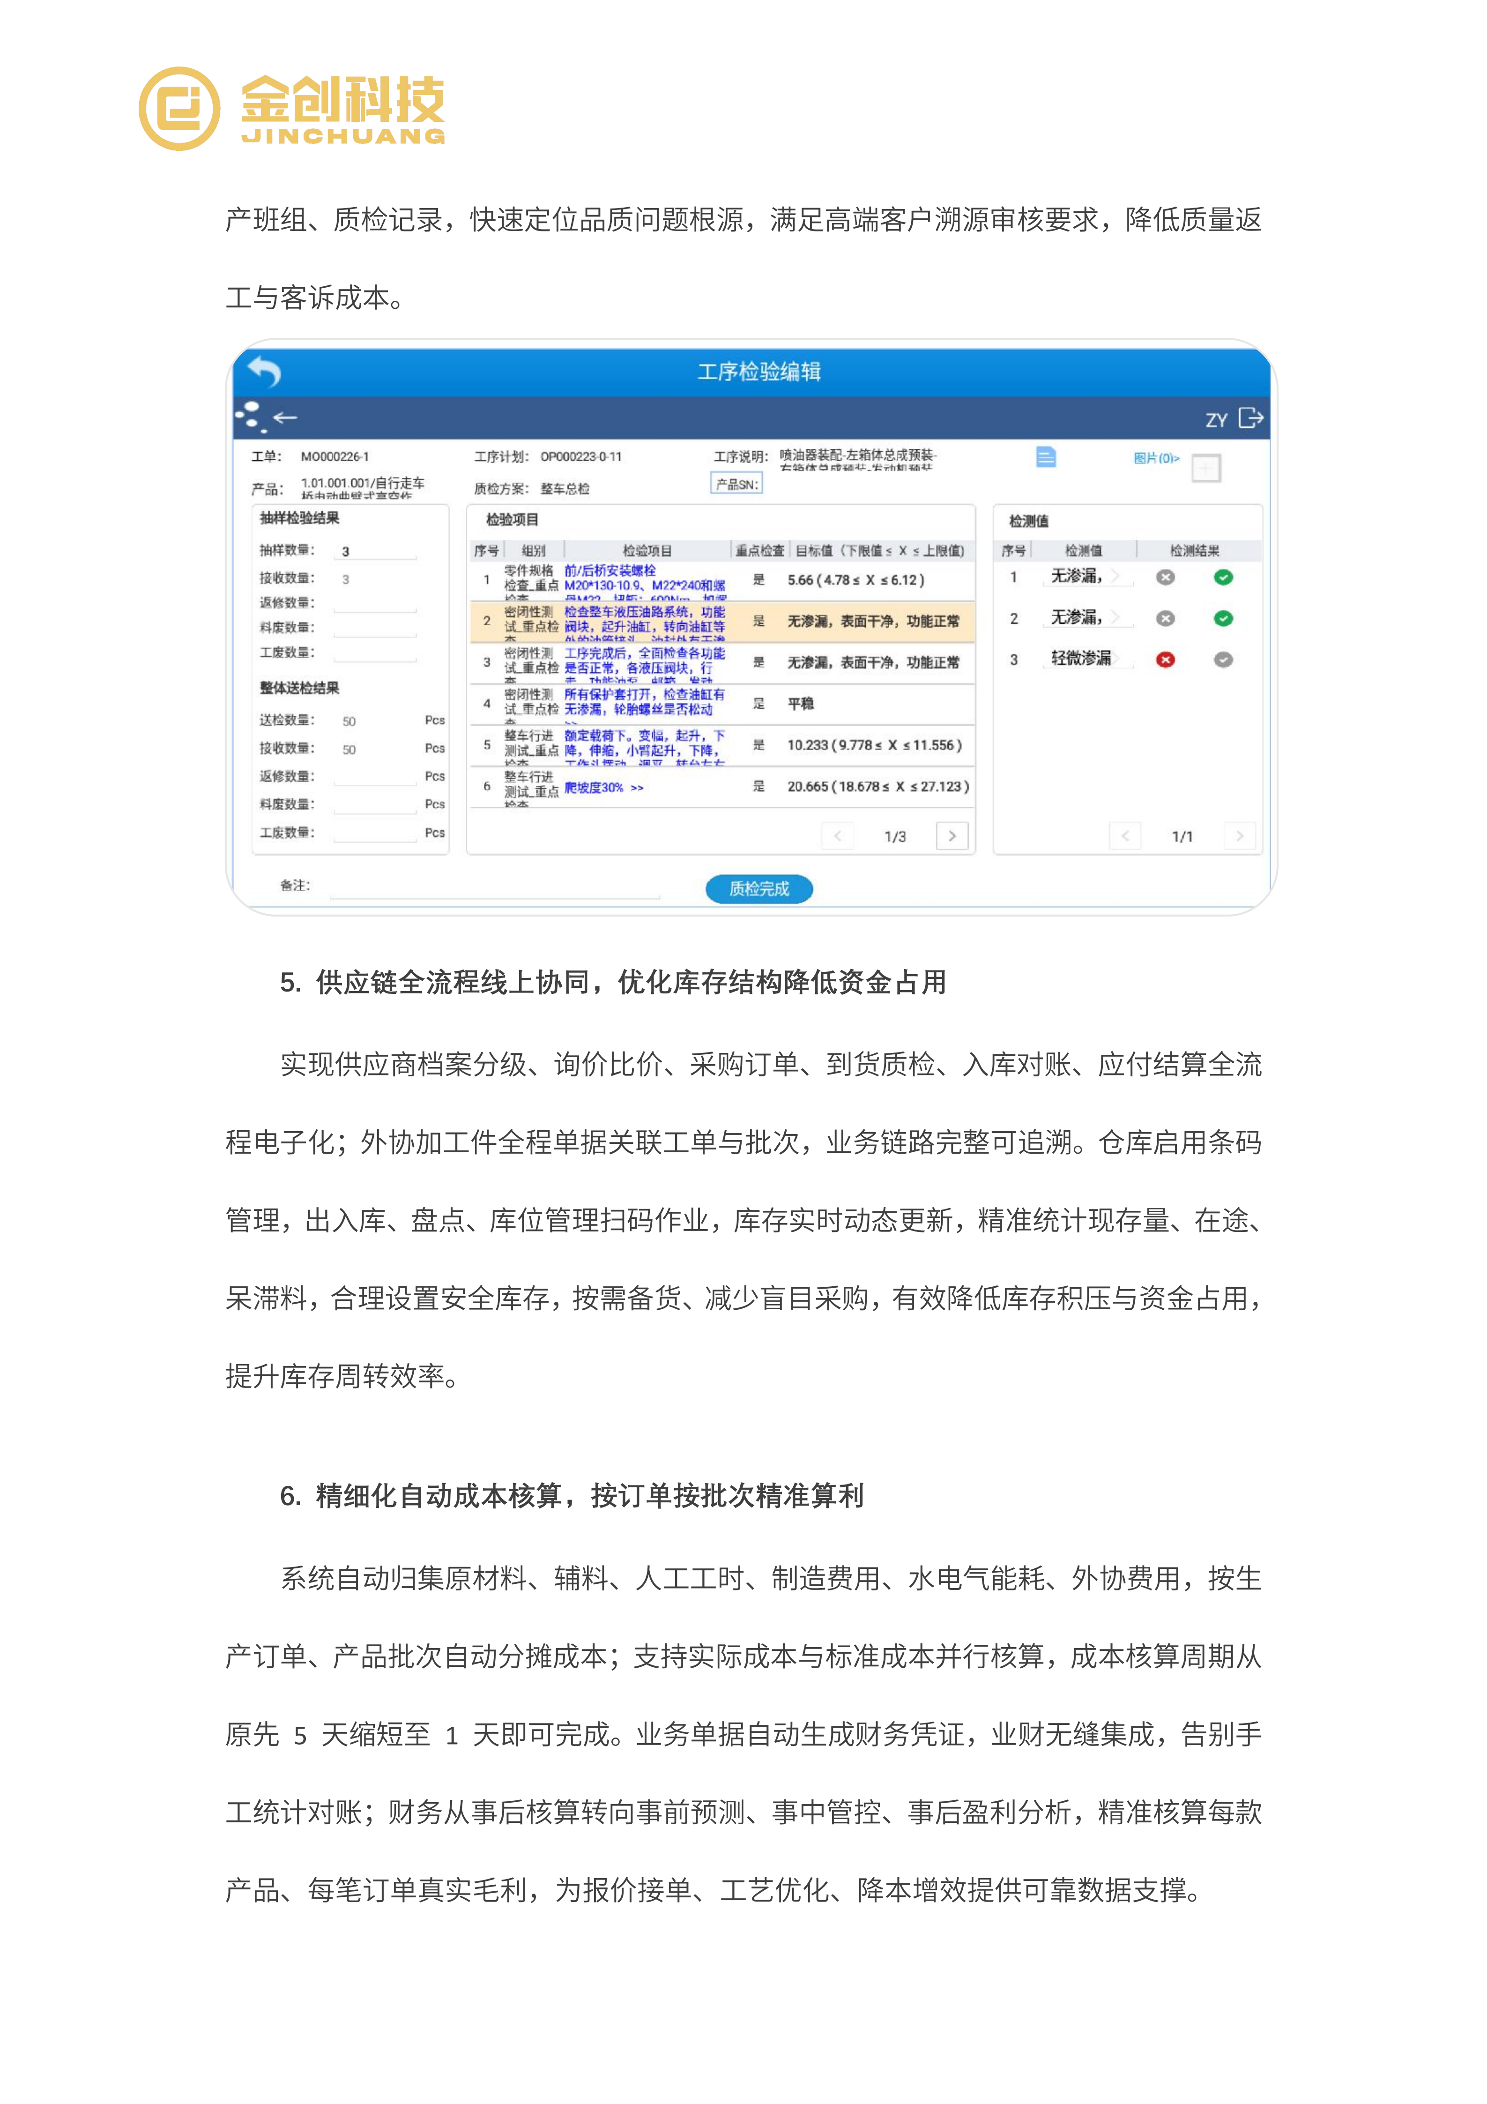
Task: Click the ZY user label
Action: click(1216, 420)
